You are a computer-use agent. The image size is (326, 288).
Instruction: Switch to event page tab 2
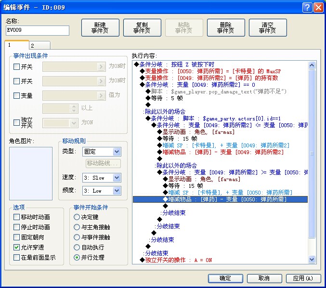(39, 45)
